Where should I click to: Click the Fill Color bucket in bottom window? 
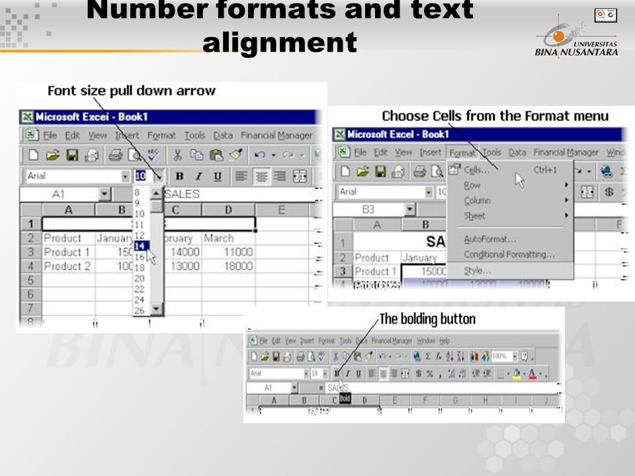[x=517, y=374]
